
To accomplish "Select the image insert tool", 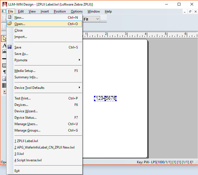I will (4, 79).
